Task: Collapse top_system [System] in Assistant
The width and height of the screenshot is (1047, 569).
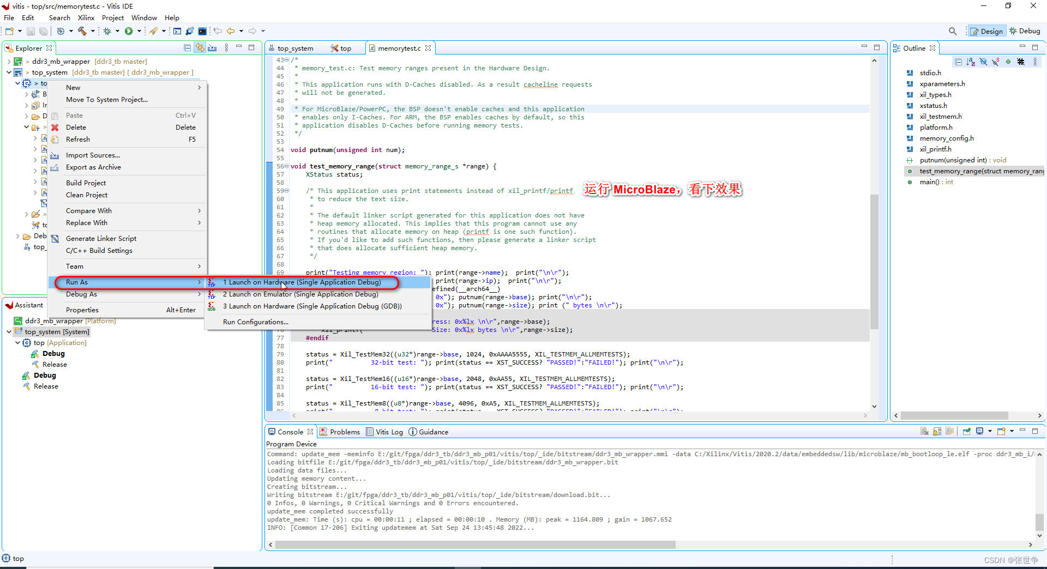Action: coord(9,332)
